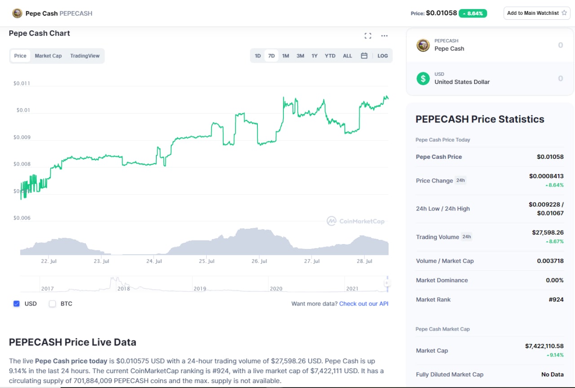Click the PEPECASH Price Live Data heading
Screen dimensions: 575x388
tap(72, 342)
